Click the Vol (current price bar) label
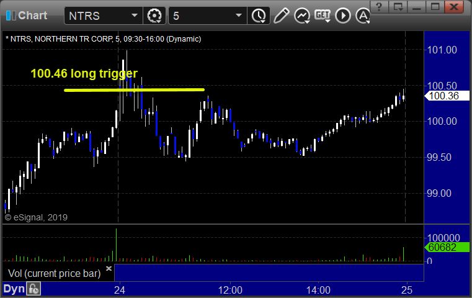The height and width of the screenshot is (298, 472). (x=54, y=273)
